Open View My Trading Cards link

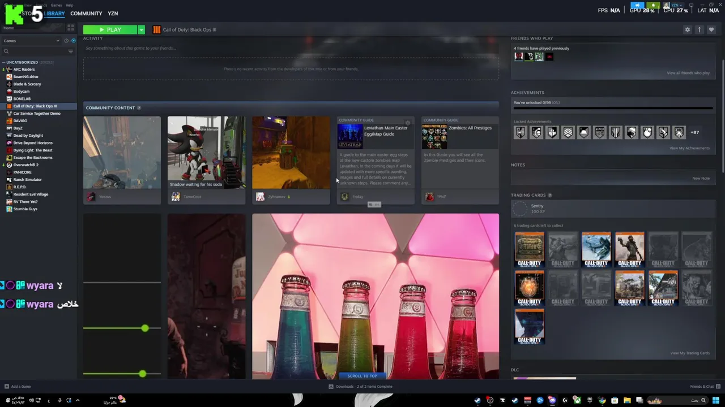[690, 353]
